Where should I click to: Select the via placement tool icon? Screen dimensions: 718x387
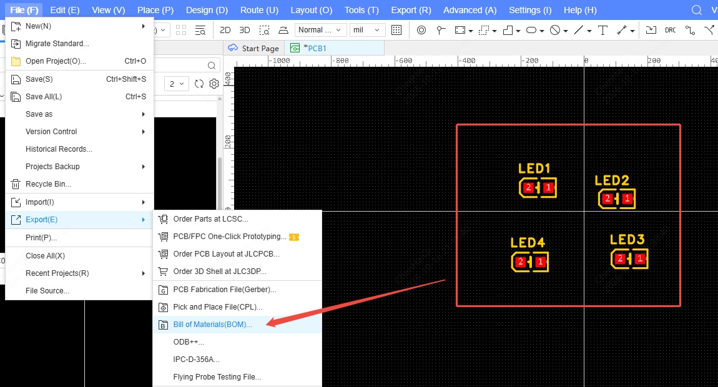coord(421,30)
